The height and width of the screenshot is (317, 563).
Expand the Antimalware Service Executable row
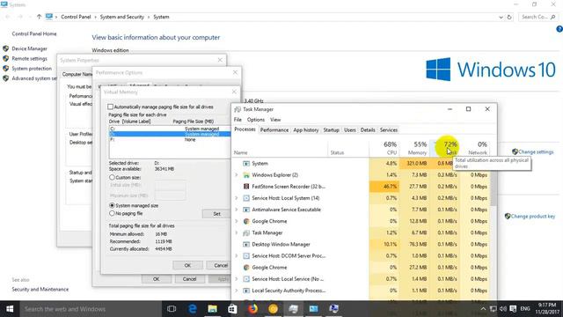(237, 210)
